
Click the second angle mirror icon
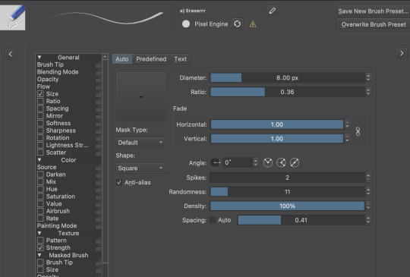tap(281, 162)
